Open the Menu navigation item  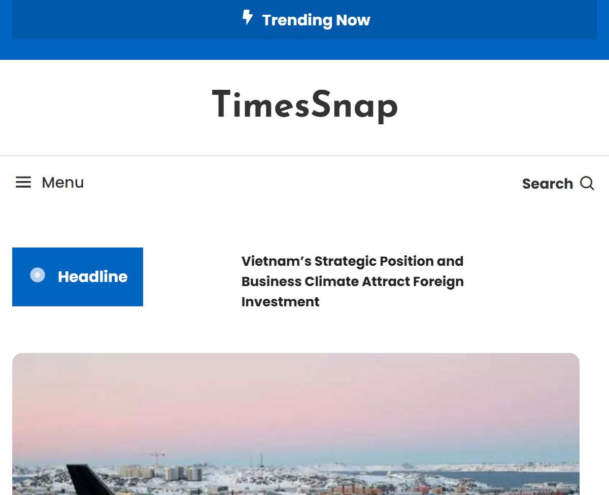62,182
